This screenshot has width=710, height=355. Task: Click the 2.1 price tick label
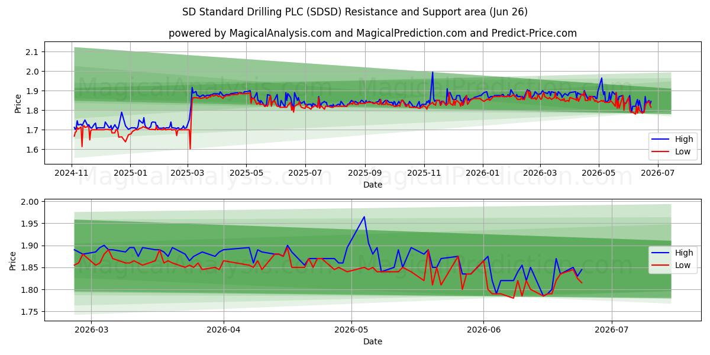[x=33, y=52]
